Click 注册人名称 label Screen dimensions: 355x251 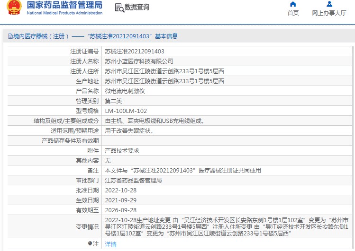[x=84, y=61]
